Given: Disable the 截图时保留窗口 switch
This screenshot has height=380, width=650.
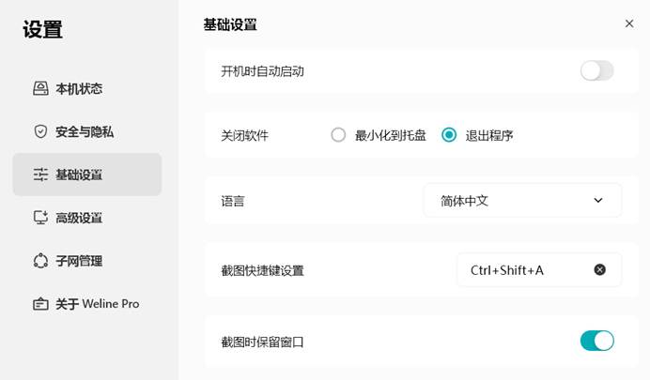Looking at the screenshot, I should point(597,342).
